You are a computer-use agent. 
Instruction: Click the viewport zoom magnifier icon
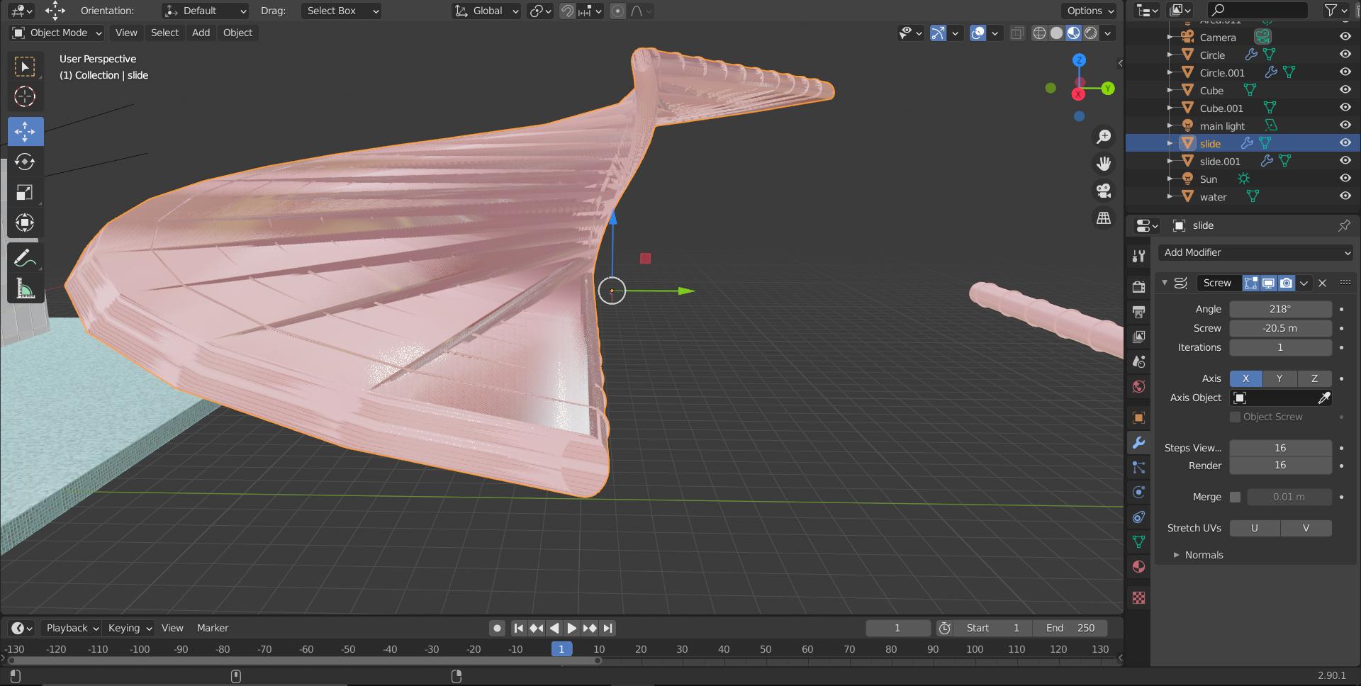click(1104, 136)
